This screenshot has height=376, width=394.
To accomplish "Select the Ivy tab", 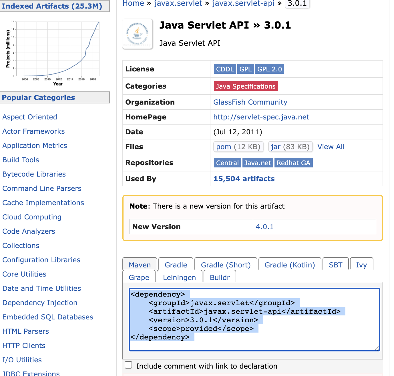I will click(x=361, y=265).
